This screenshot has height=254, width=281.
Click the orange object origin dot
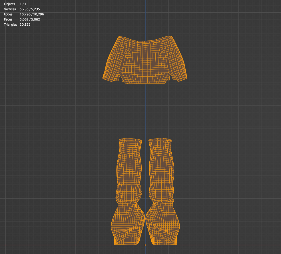[x=145, y=245]
